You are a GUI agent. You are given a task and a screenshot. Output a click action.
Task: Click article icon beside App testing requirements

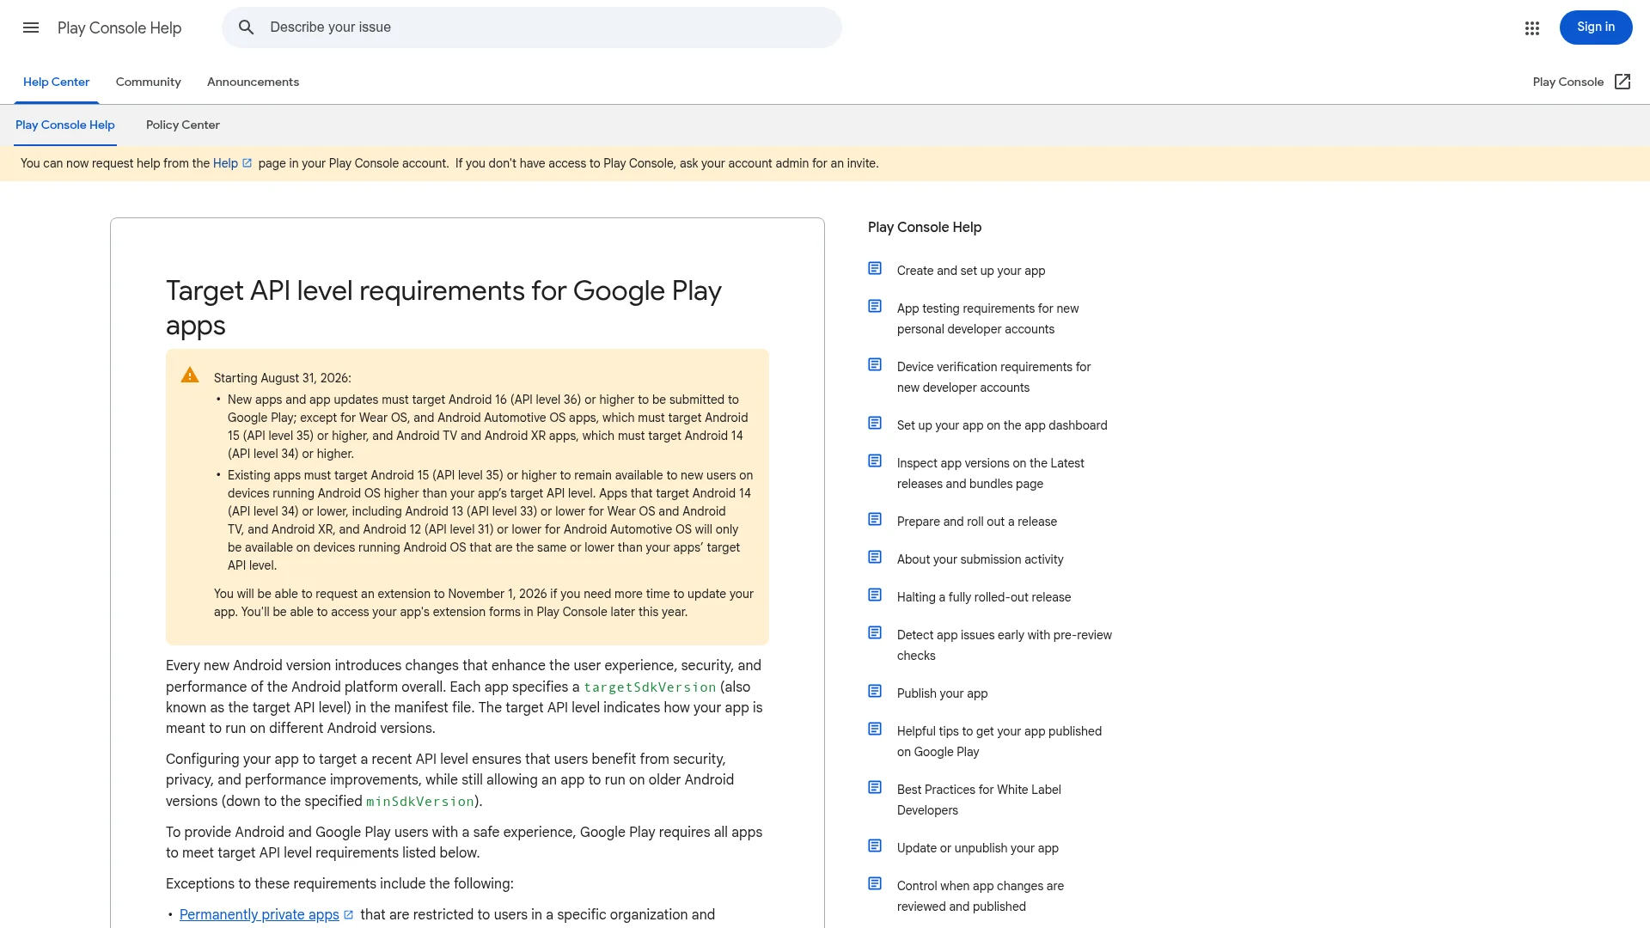pos(875,307)
